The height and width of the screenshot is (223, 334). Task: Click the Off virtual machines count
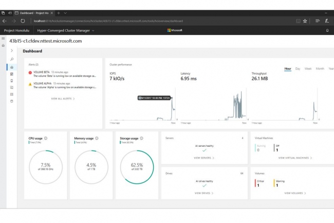click(x=276, y=148)
